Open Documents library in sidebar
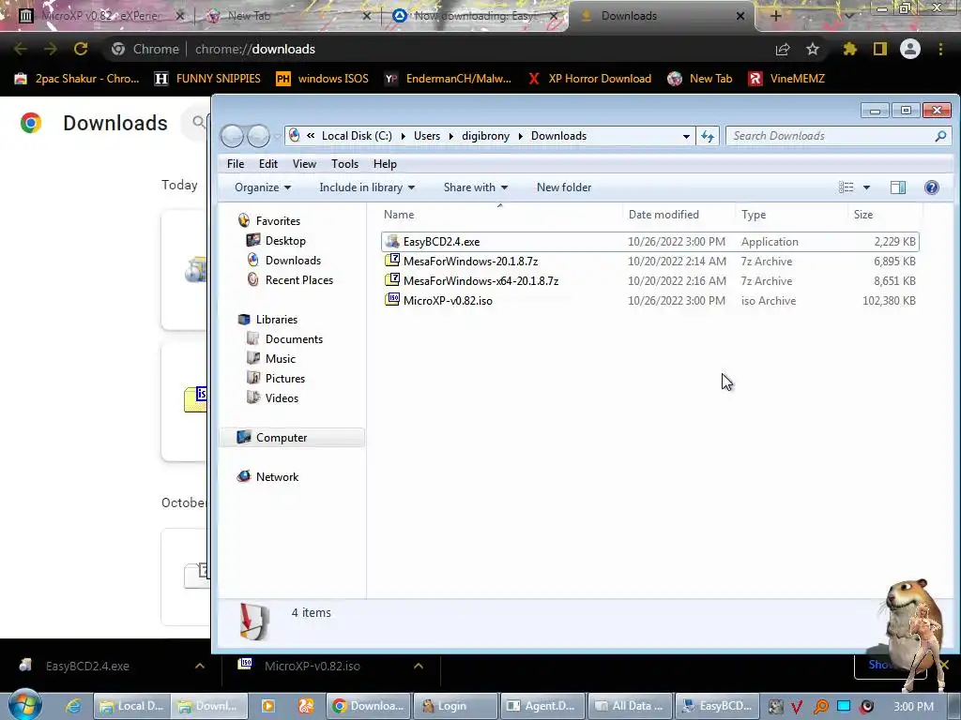Screen dimensions: 961x720 coord(294,339)
